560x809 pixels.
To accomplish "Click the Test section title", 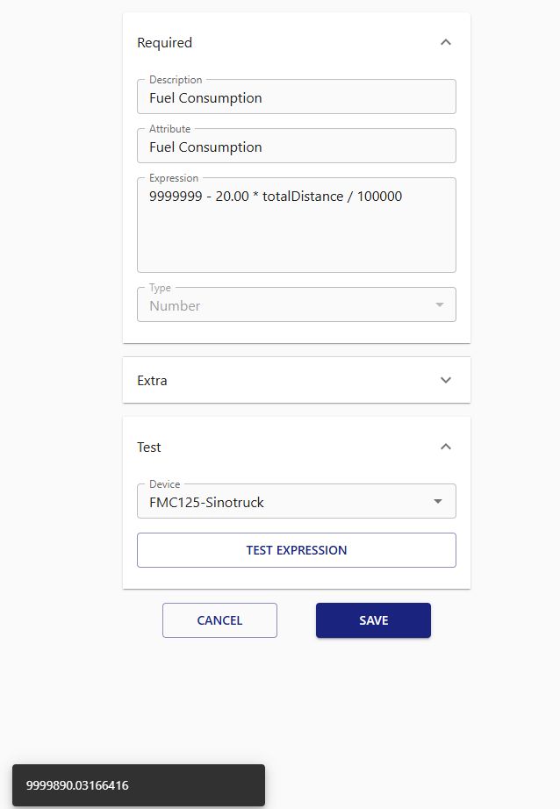I will (149, 447).
